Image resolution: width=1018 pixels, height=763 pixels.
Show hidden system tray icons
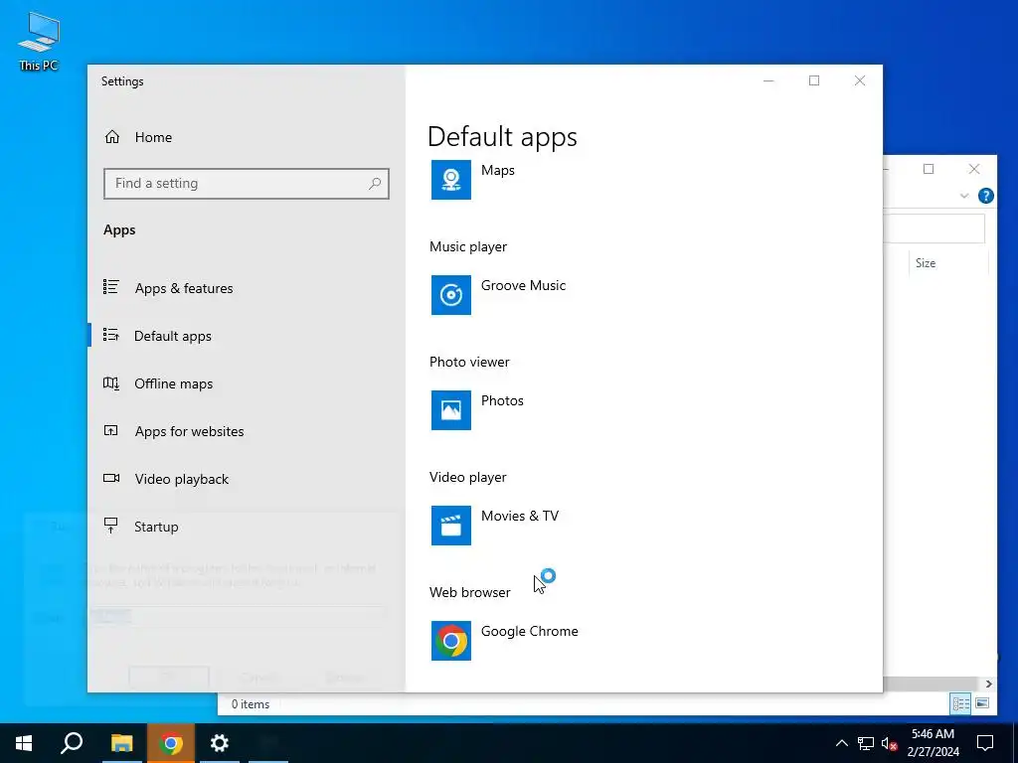point(841,743)
